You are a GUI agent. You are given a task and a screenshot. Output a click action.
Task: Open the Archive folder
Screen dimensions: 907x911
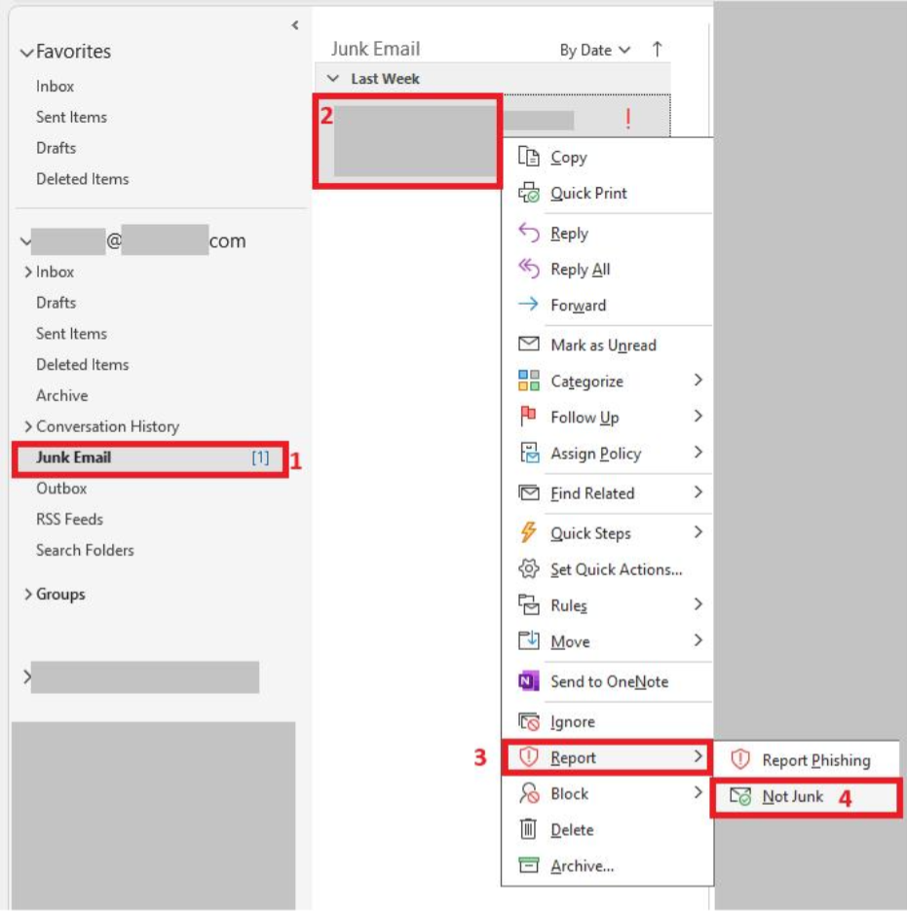pos(62,395)
